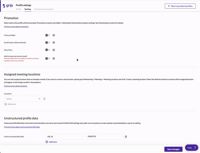This screenshot has height=153, width=200.
Task: Enable the Top of lists toggle
Action: (47, 50)
